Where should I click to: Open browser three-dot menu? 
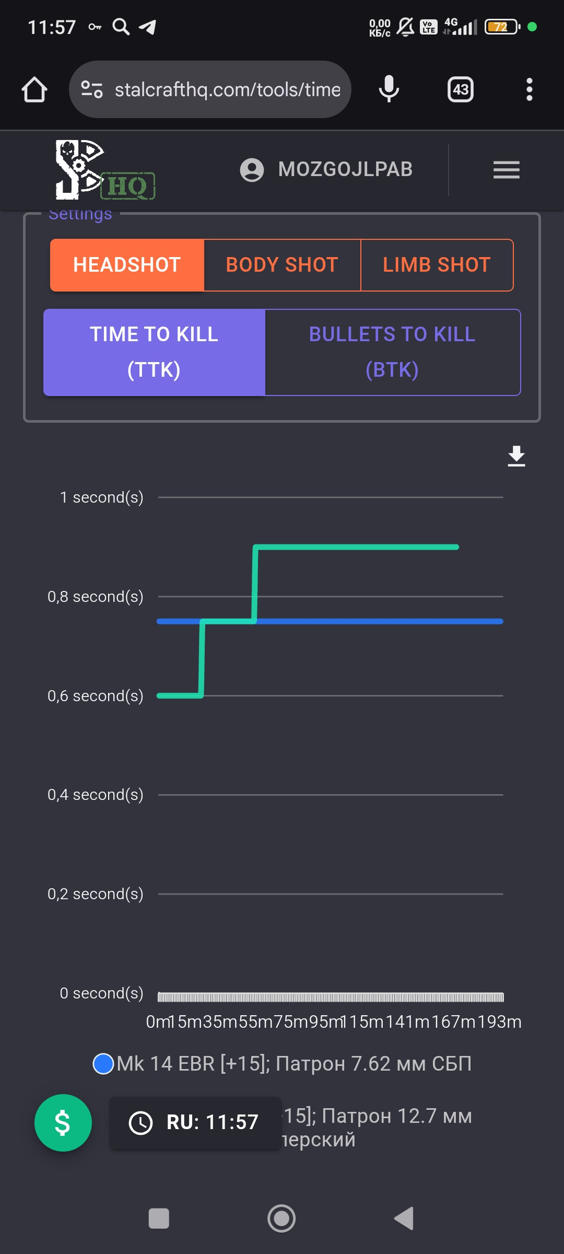pyautogui.click(x=529, y=89)
